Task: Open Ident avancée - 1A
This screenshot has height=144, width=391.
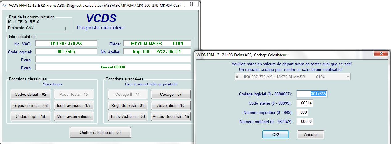Action: [x=73, y=105]
